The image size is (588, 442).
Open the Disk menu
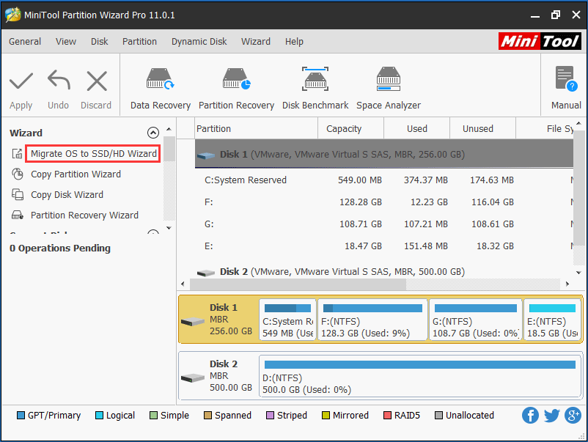coord(100,42)
